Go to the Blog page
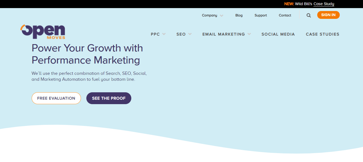 (x=239, y=15)
